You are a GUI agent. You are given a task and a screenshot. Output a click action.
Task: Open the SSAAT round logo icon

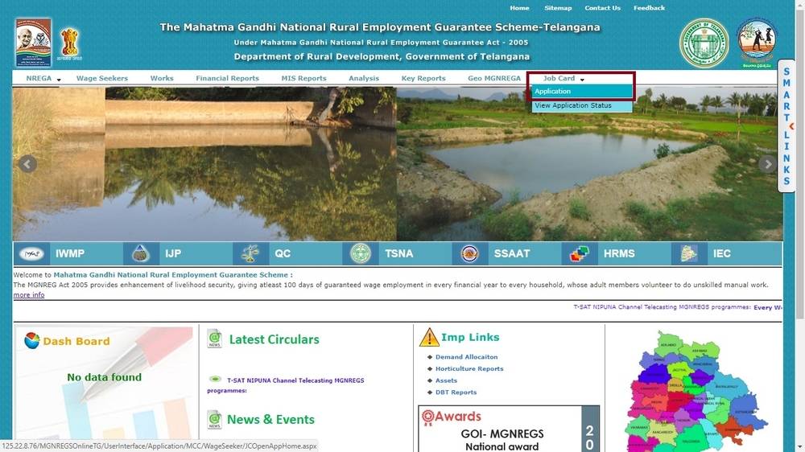click(x=469, y=253)
